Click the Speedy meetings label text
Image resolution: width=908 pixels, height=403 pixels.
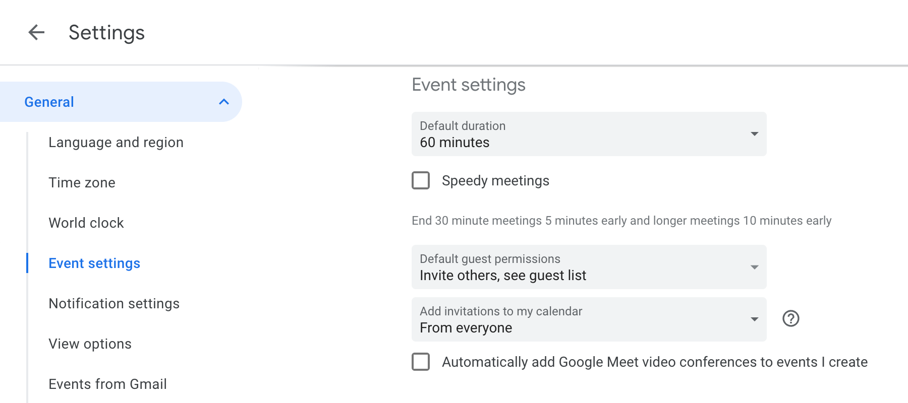pos(495,181)
